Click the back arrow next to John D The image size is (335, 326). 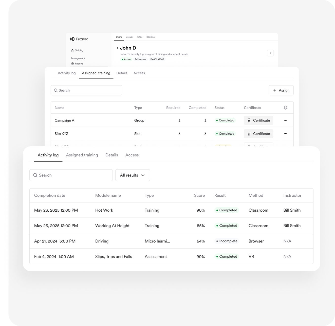(x=117, y=48)
